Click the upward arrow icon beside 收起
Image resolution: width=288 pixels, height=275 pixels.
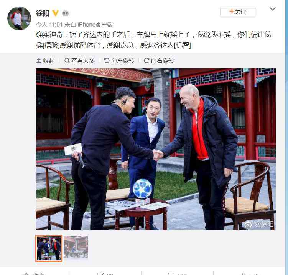coord(39,61)
